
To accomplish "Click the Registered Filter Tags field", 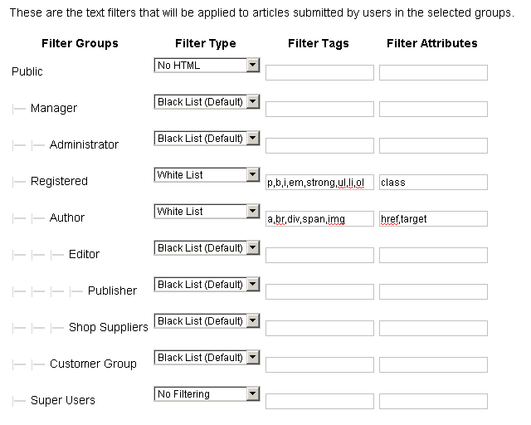I will (319, 183).
